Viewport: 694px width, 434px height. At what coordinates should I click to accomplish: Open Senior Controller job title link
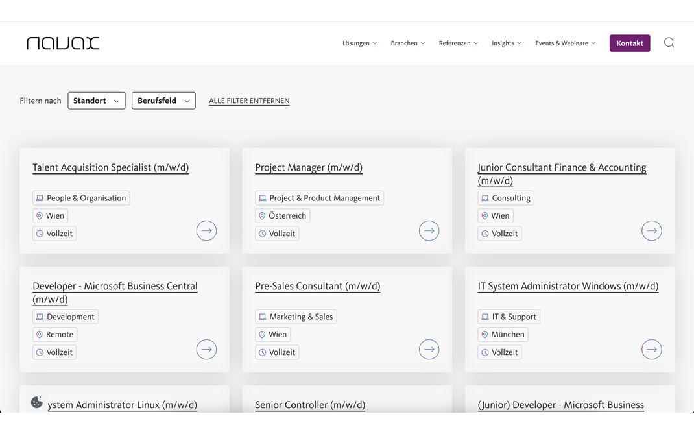coord(310,405)
